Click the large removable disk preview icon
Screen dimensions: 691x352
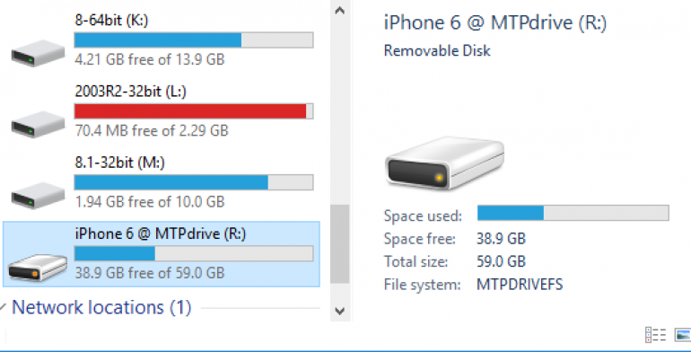click(444, 163)
